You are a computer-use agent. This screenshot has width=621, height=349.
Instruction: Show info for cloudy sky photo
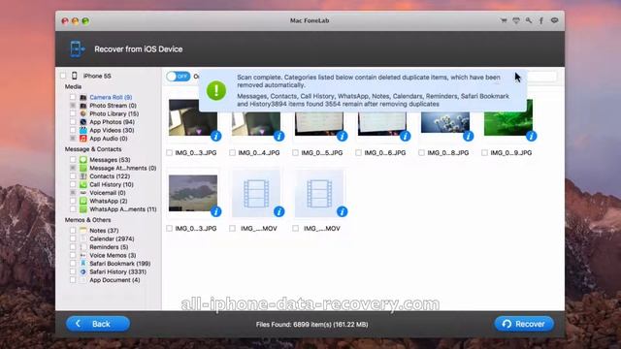pyautogui.click(x=215, y=211)
